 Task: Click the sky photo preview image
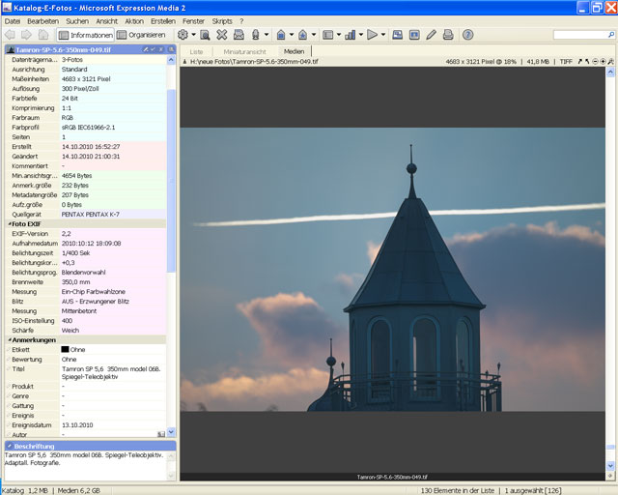pyautogui.click(x=392, y=269)
